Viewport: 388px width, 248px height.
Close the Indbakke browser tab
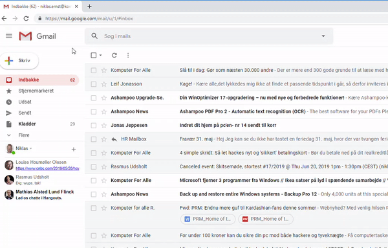click(x=76, y=6)
